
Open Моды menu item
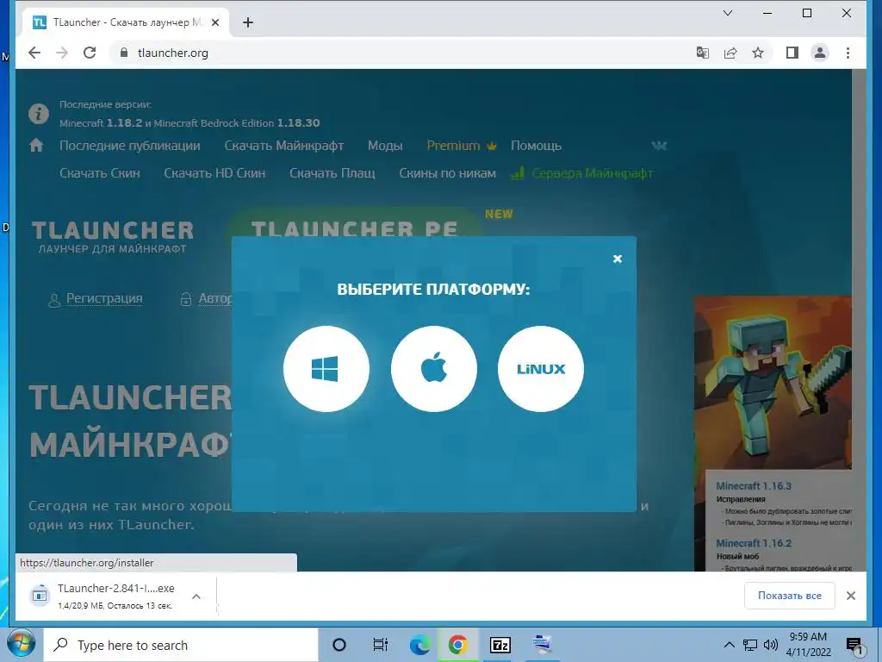(385, 146)
